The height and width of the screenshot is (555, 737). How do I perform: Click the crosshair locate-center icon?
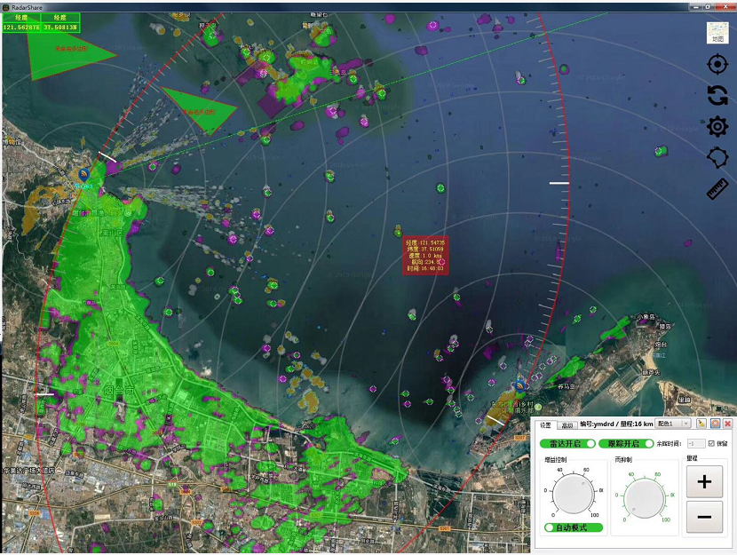(x=717, y=64)
